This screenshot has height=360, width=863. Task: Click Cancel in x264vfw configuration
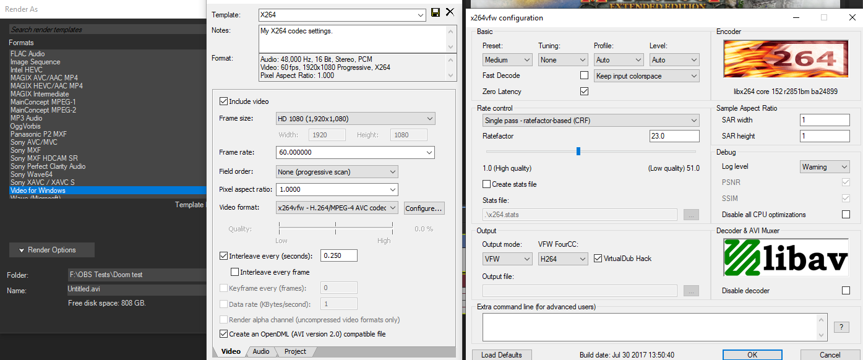[x=830, y=355]
